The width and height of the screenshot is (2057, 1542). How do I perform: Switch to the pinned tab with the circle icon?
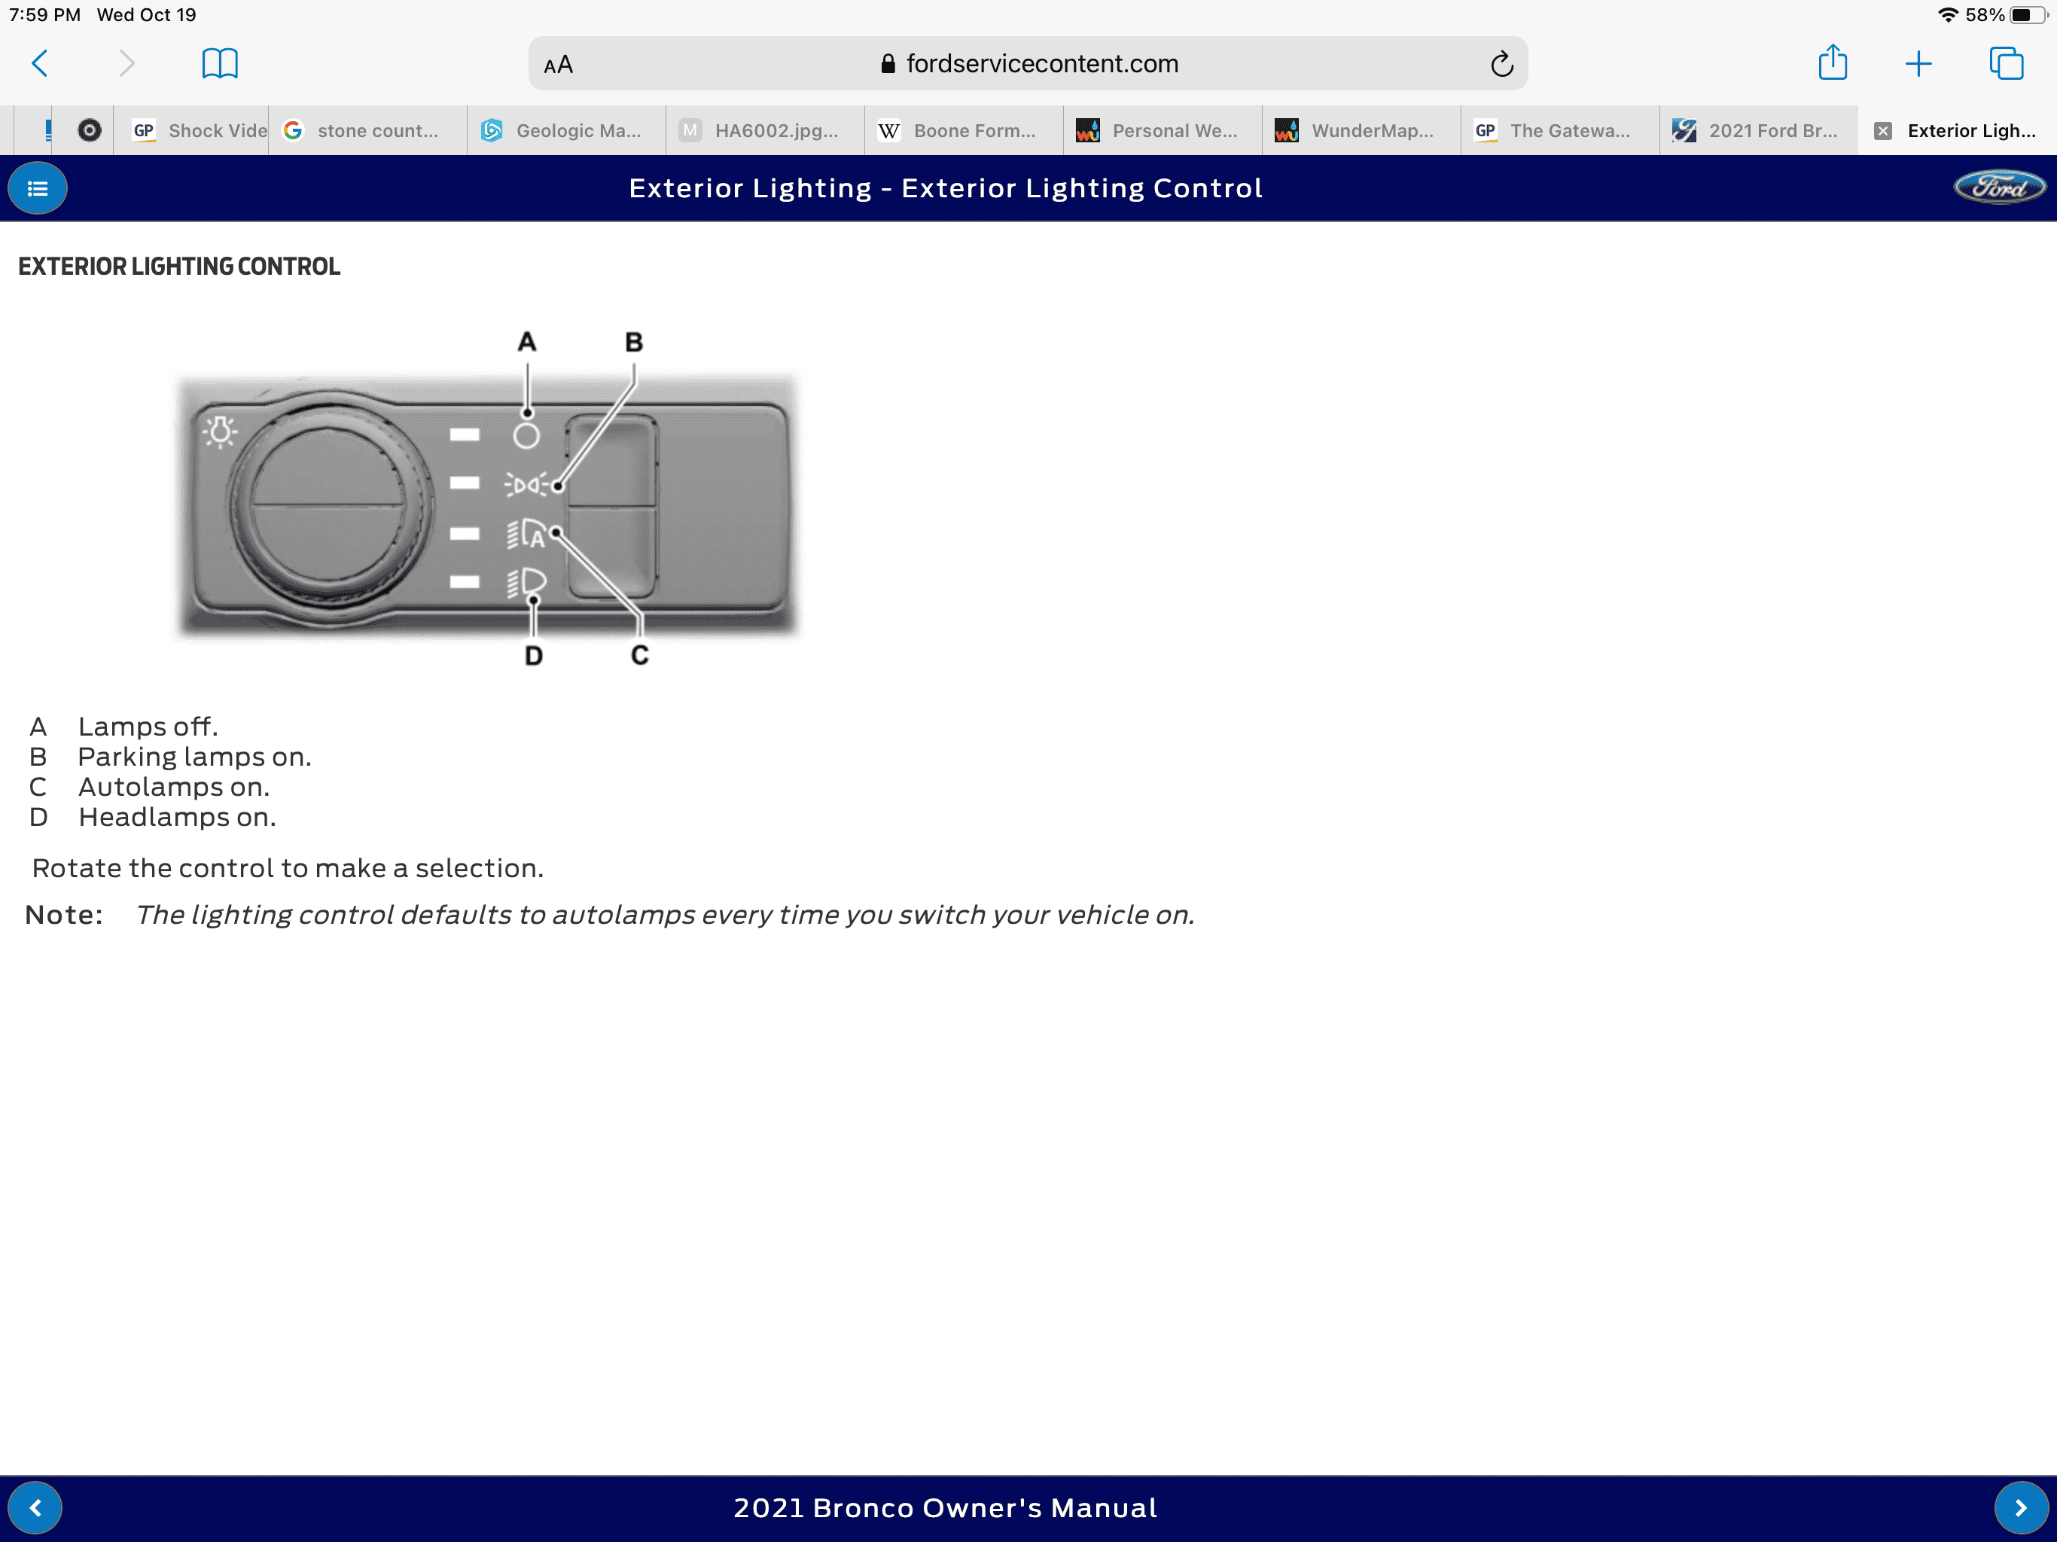[90, 130]
